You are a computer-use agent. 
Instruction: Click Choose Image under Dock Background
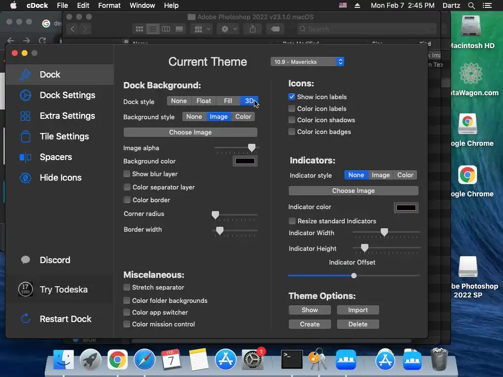(x=190, y=133)
